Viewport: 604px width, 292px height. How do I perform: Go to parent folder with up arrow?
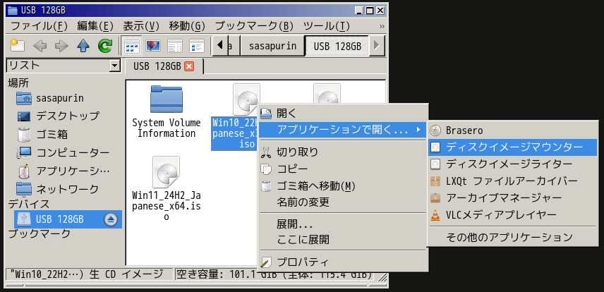click(83, 47)
